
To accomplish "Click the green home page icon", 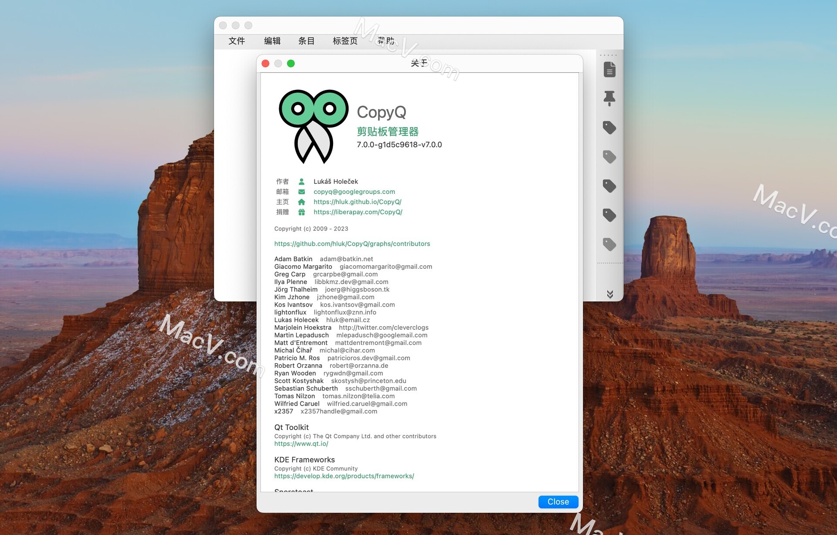I will pos(301,202).
